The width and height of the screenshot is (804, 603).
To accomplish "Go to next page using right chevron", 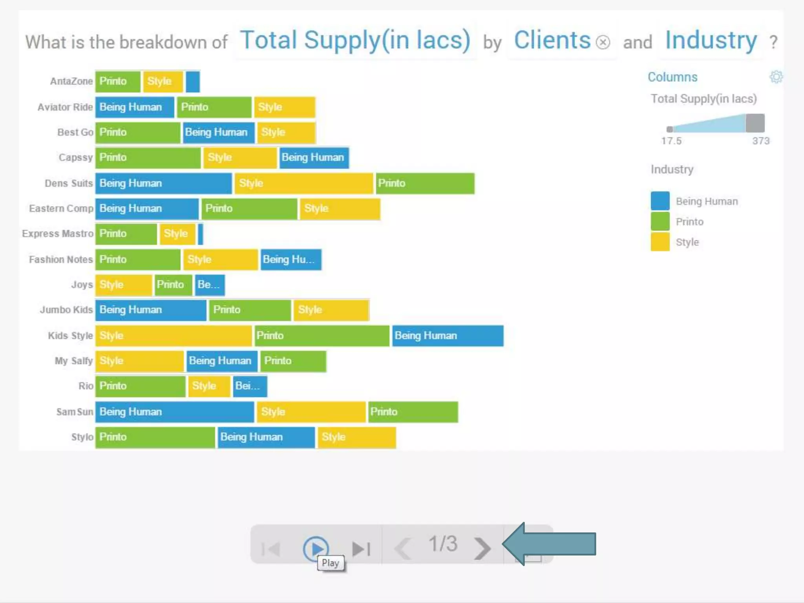I will (482, 548).
